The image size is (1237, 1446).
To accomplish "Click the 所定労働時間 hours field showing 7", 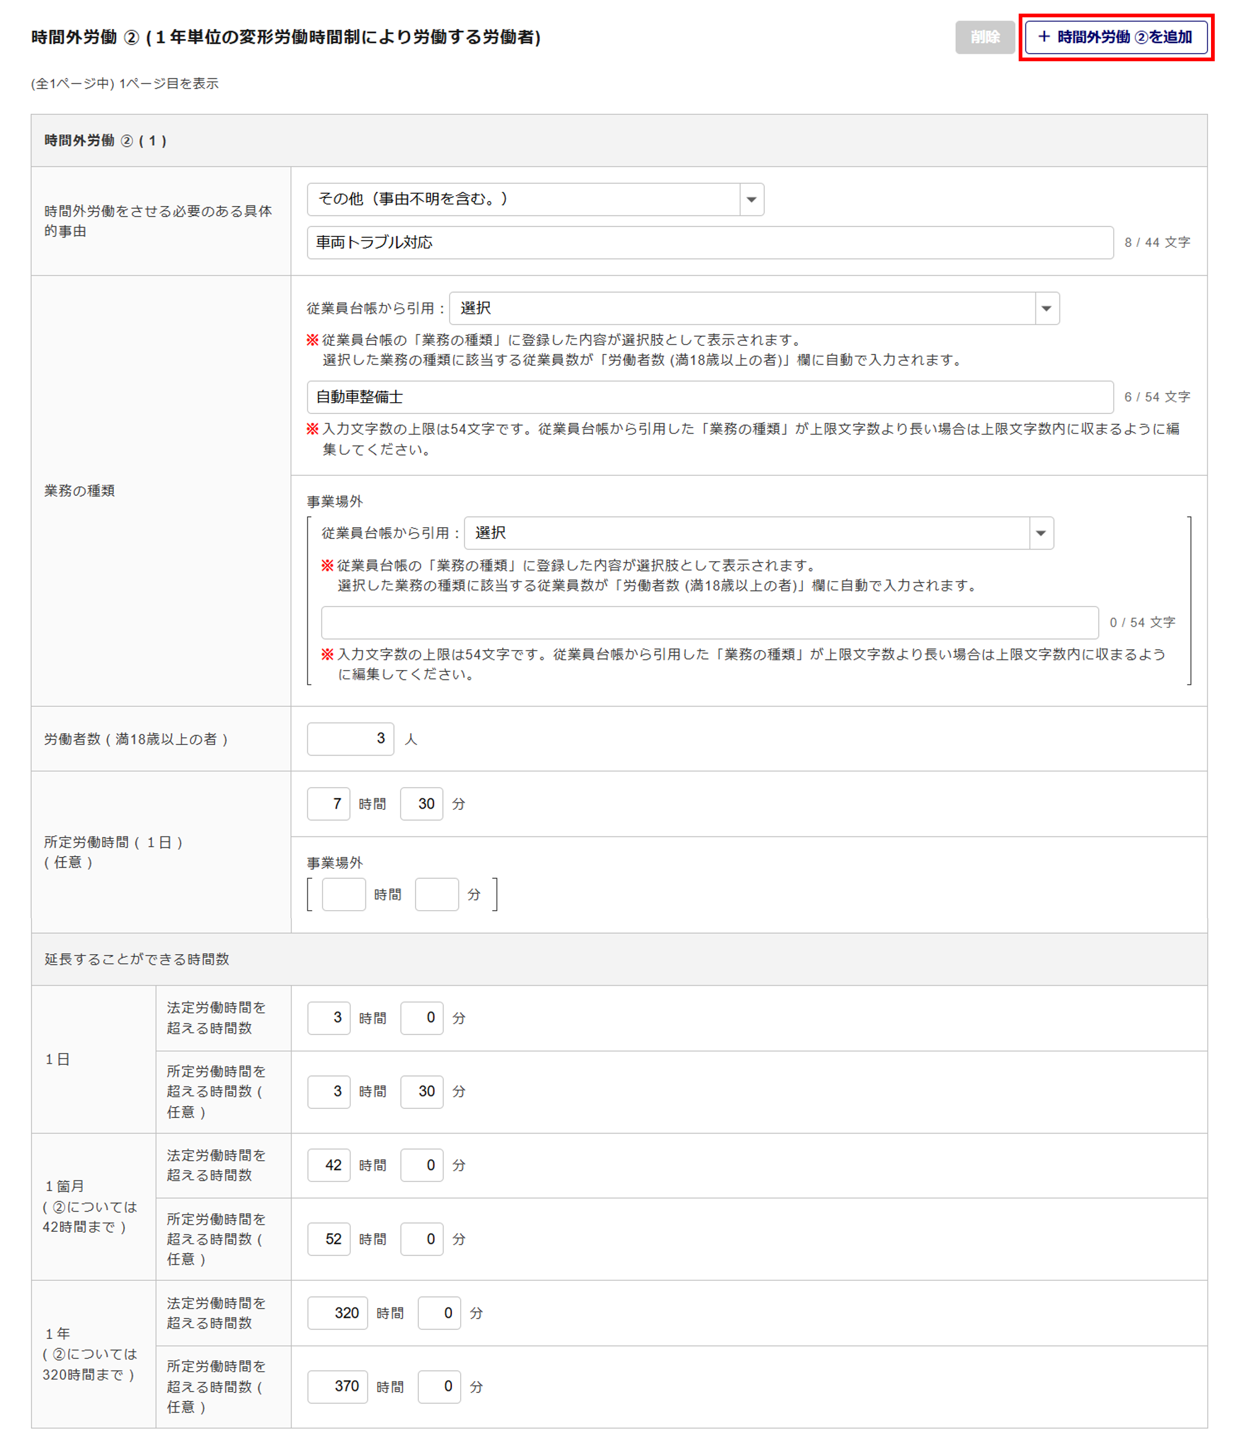I will (x=328, y=804).
